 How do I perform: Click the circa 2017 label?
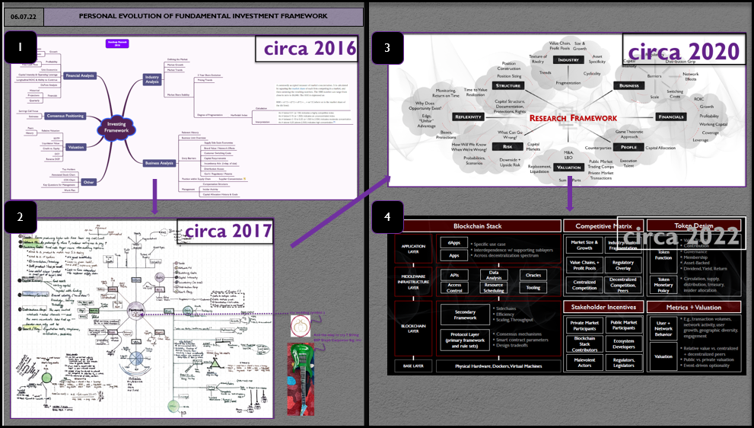tap(224, 231)
